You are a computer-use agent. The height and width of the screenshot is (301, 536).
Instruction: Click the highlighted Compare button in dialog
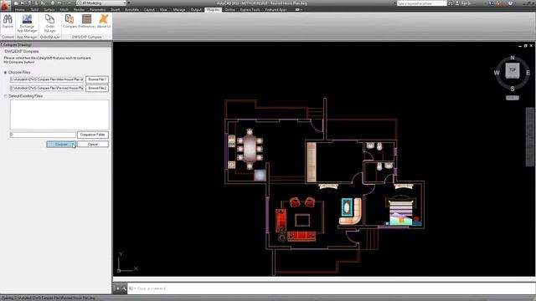point(61,145)
